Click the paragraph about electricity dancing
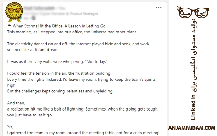This screenshot has width=217, height=136. coord(78,47)
